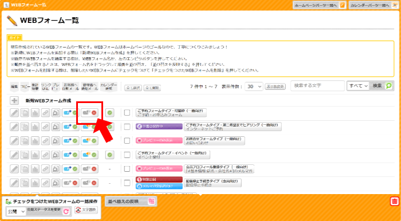Click the blue メルマガ受信者向け badge

[x=159, y=186]
